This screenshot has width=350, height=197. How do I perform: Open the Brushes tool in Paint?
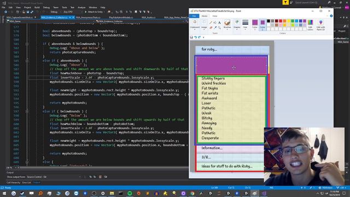tap(227, 24)
